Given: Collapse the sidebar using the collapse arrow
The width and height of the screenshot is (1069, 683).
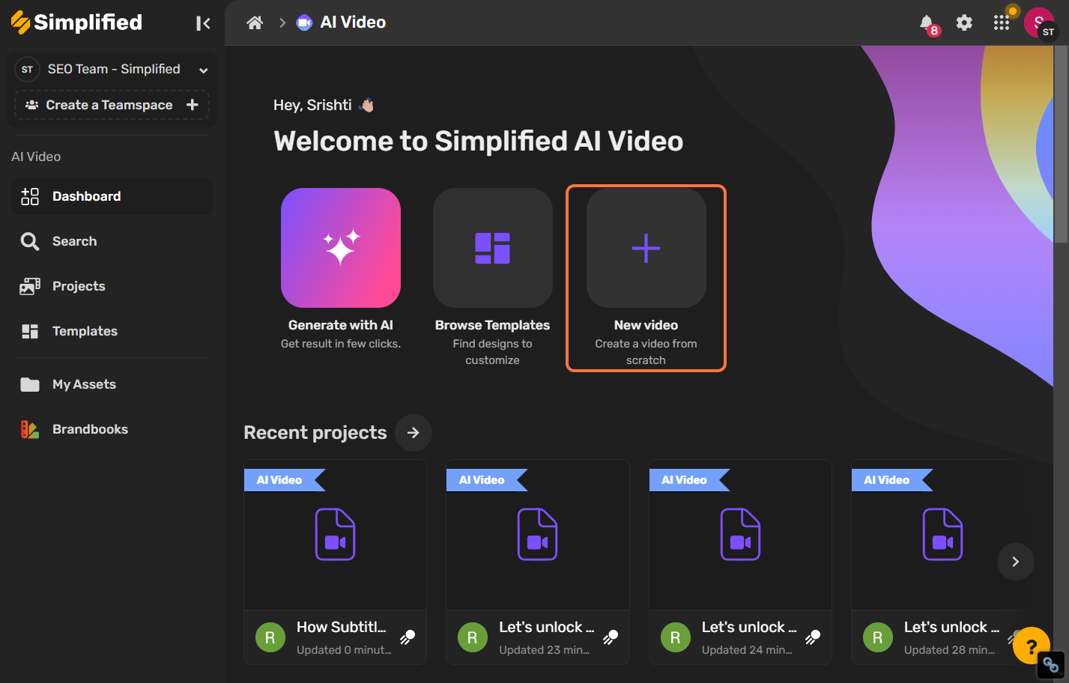Looking at the screenshot, I should tap(203, 22).
